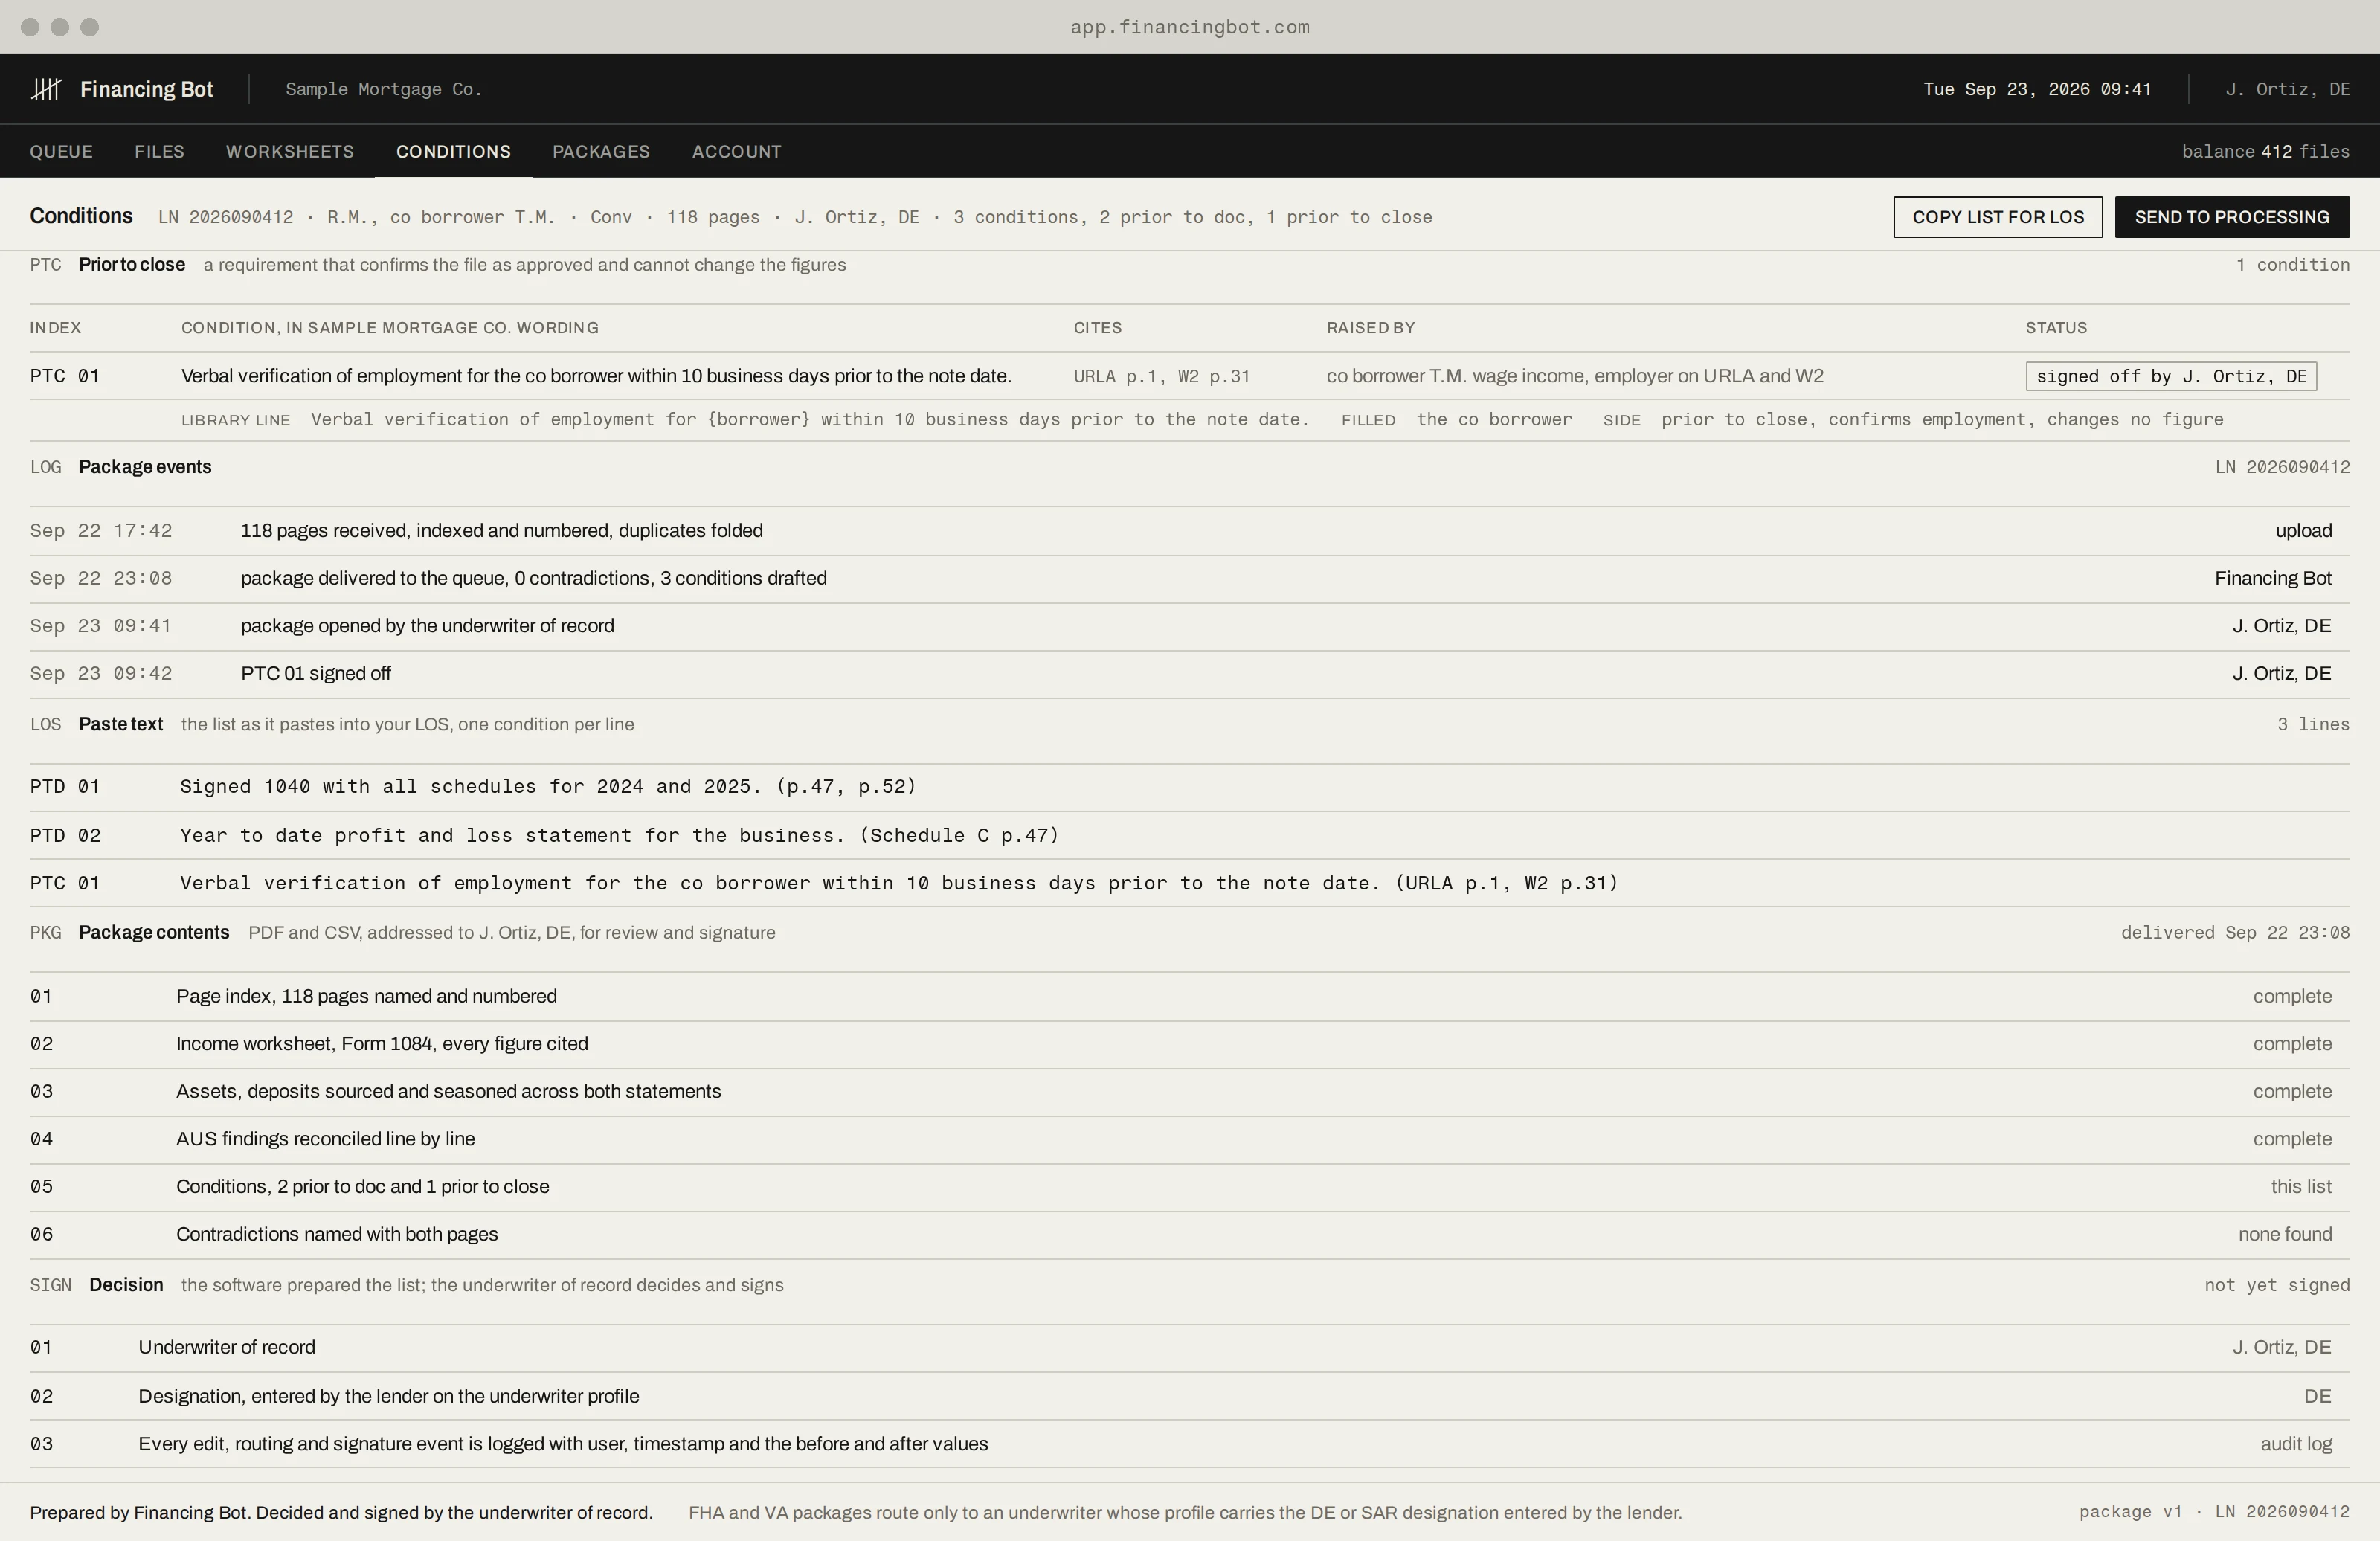Click the 'balance 412 files' indicator

pyautogui.click(x=2265, y=151)
